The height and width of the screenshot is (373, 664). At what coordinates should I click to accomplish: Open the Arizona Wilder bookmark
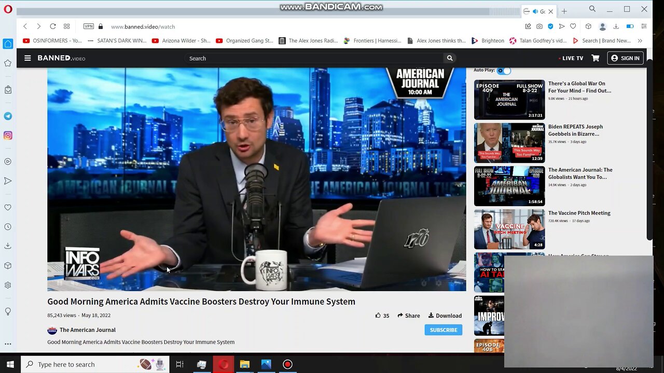pos(181,40)
